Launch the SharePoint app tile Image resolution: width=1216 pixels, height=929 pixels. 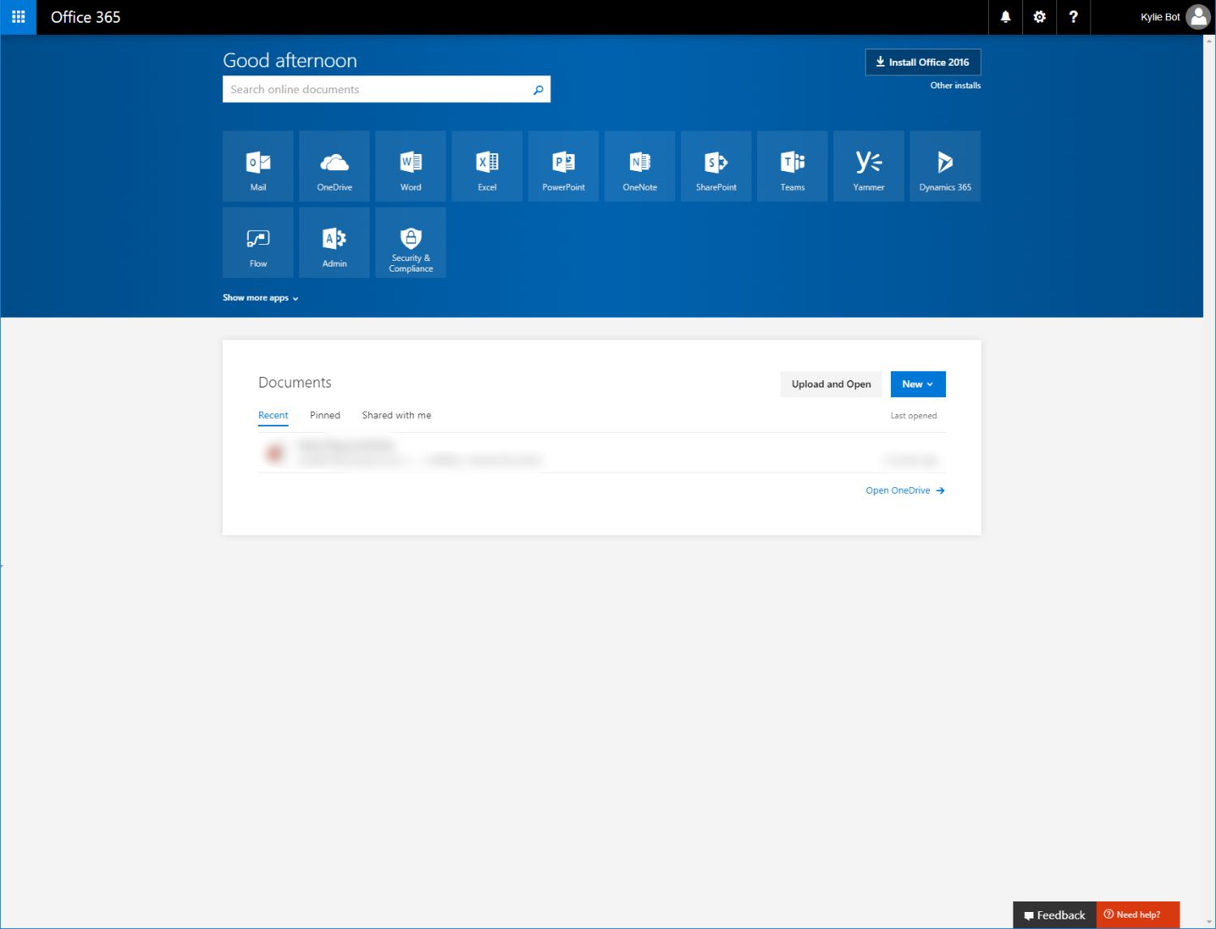click(x=716, y=166)
